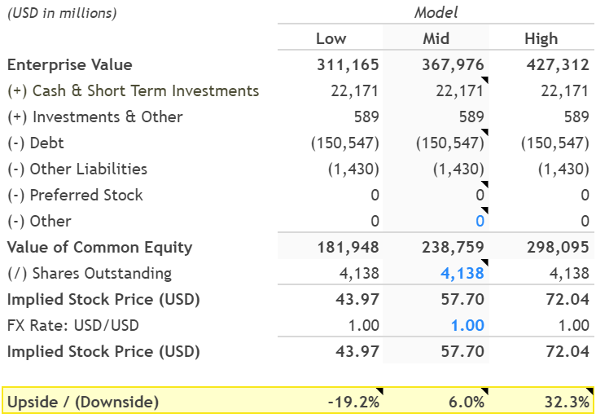596x418 pixels.
Task: Click the High column header
Action: pos(541,38)
